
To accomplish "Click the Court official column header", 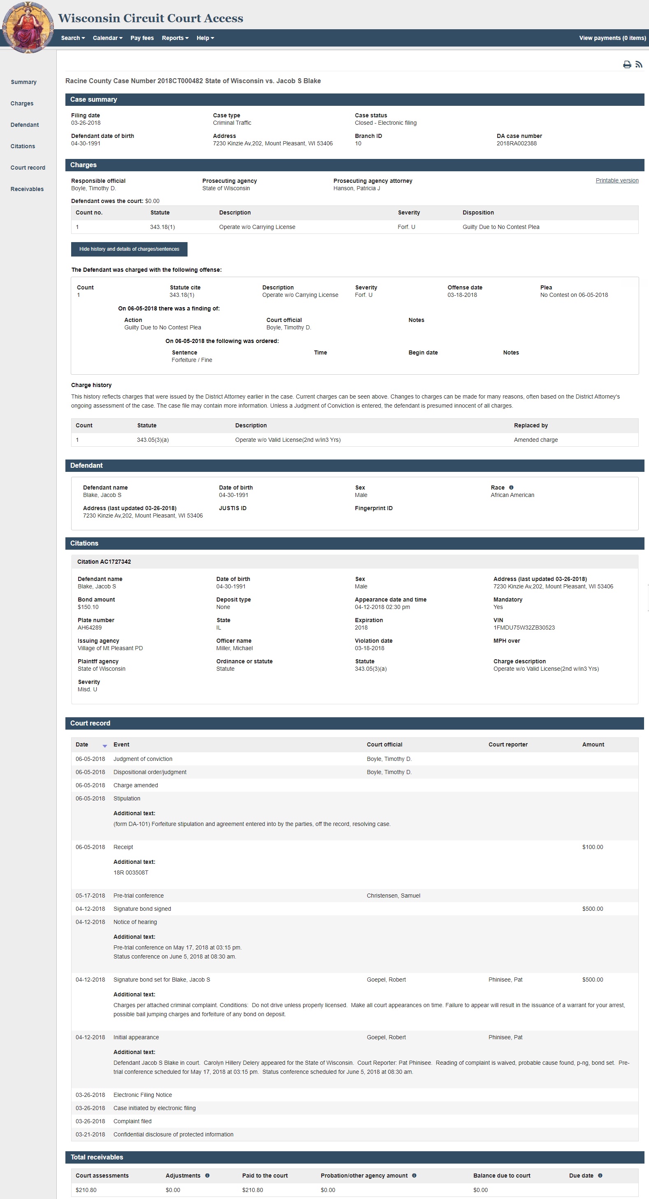I will (x=385, y=744).
